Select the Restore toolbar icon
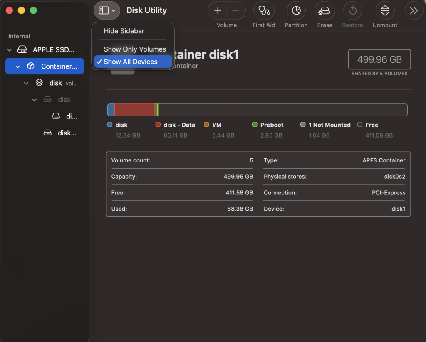This screenshot has height=342, width=426. (x=352, y=10)
